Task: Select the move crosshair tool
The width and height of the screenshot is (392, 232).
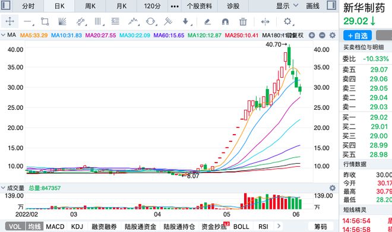Action: coord(10,21)
